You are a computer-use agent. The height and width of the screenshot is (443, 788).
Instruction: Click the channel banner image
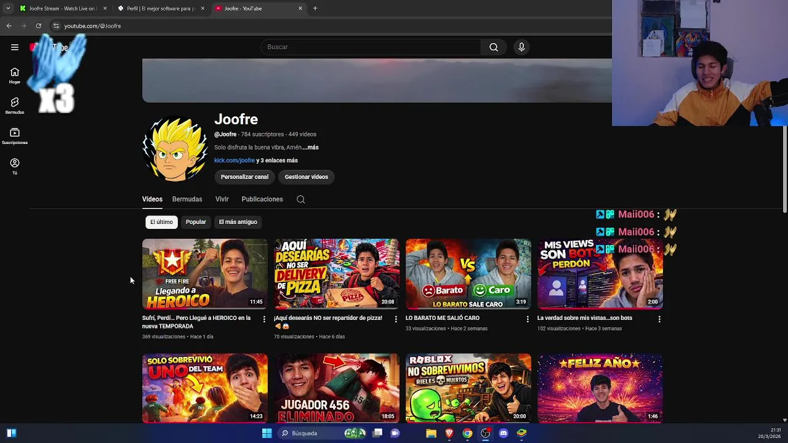coord(377,81)
